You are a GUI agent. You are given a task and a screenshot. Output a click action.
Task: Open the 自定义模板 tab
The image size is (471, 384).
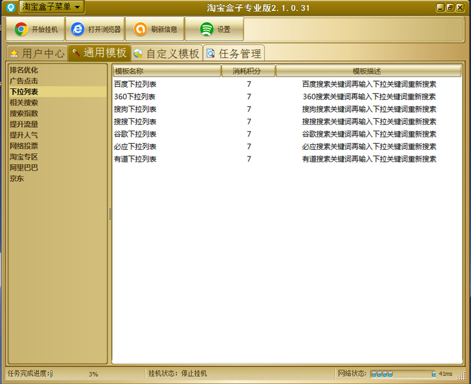(167, 53)
